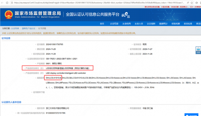Click the 国家市场监督管理总局 header title
The image size is (201, 116).
click(38, 13)
